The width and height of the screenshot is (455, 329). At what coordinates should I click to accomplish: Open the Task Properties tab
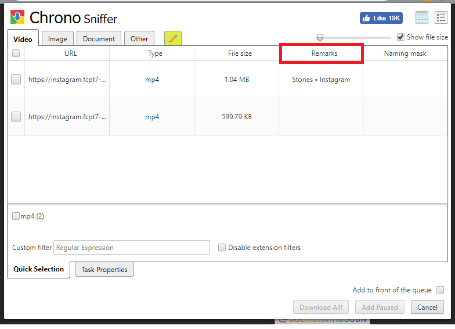(104, 270)
